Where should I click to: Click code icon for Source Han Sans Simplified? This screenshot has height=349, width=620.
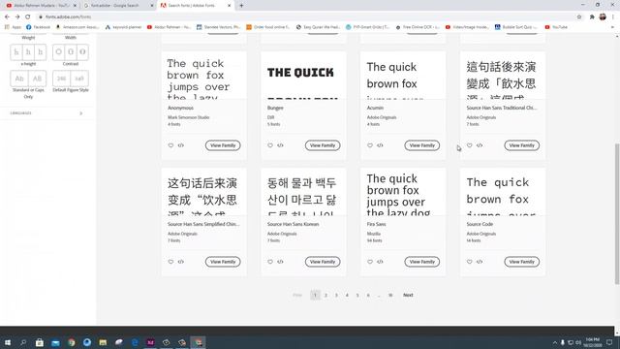tap(181, 262)
